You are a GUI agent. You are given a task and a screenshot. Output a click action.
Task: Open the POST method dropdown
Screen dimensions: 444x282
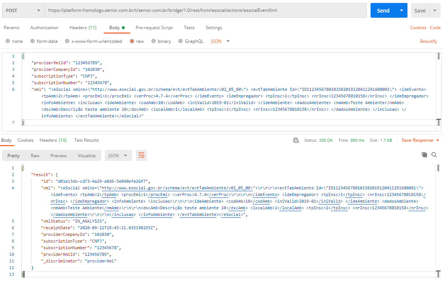[23, 11]
